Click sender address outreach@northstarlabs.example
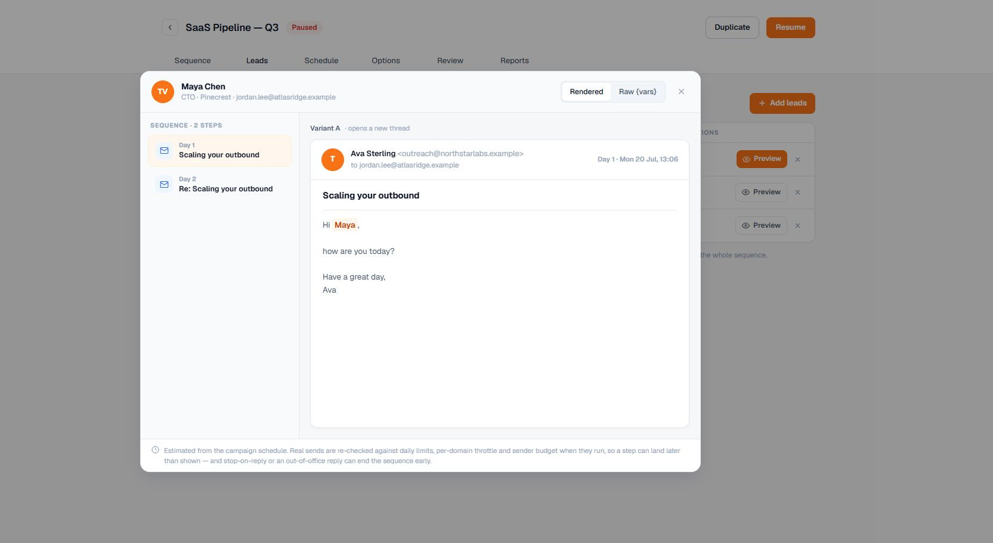The image size is (993, 543). coord(460,154)
